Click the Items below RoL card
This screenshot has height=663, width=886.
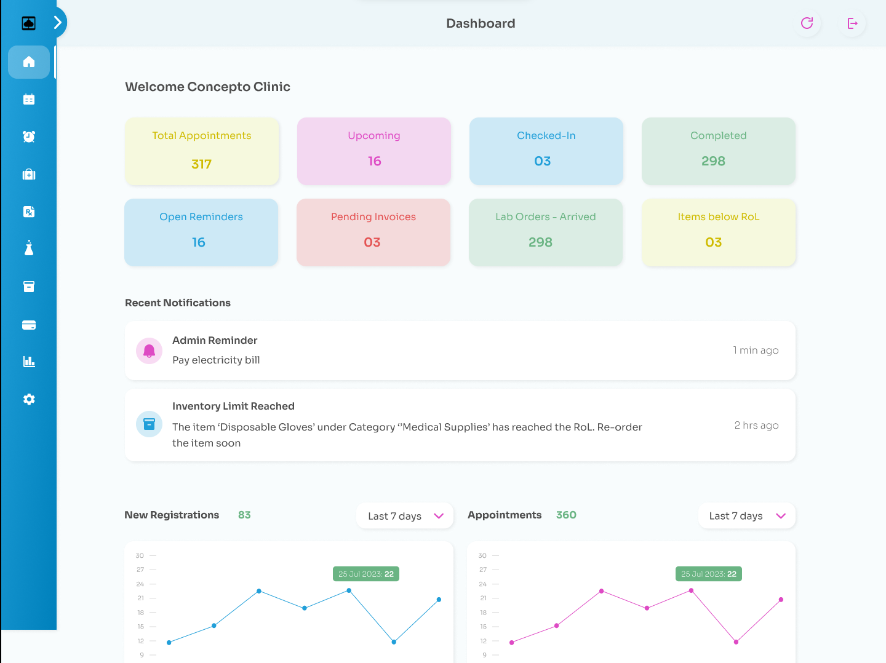point(718,232)
